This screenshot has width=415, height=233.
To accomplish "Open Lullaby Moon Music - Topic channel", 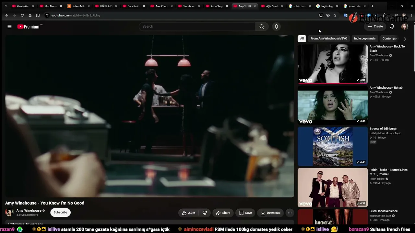I will [385, 133].
